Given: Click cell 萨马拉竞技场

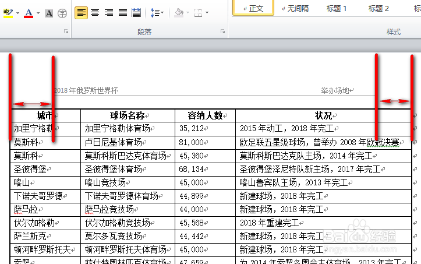Looking at the screenshot, I should click(128, 210).
